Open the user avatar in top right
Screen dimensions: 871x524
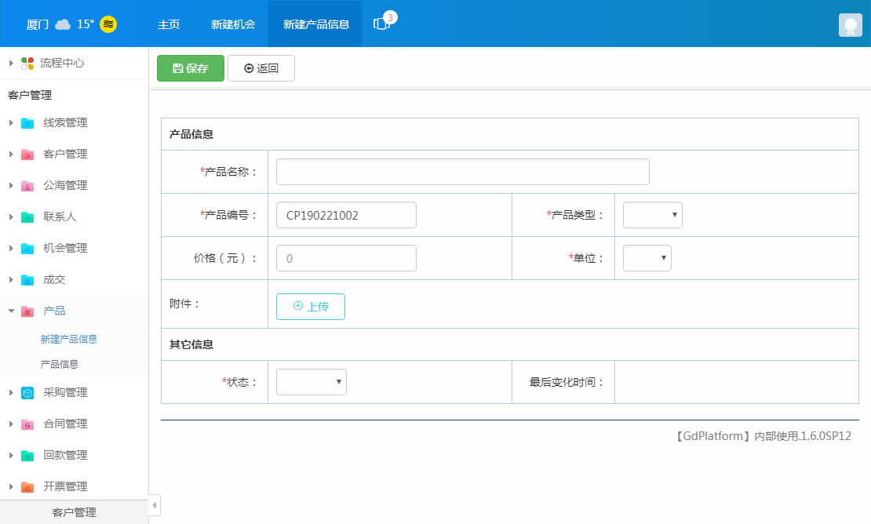pyautogui.click(x=851, y=25)
